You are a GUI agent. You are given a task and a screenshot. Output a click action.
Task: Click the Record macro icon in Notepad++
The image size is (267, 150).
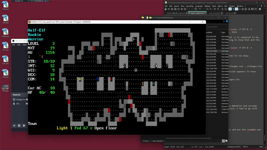(260, 9)
